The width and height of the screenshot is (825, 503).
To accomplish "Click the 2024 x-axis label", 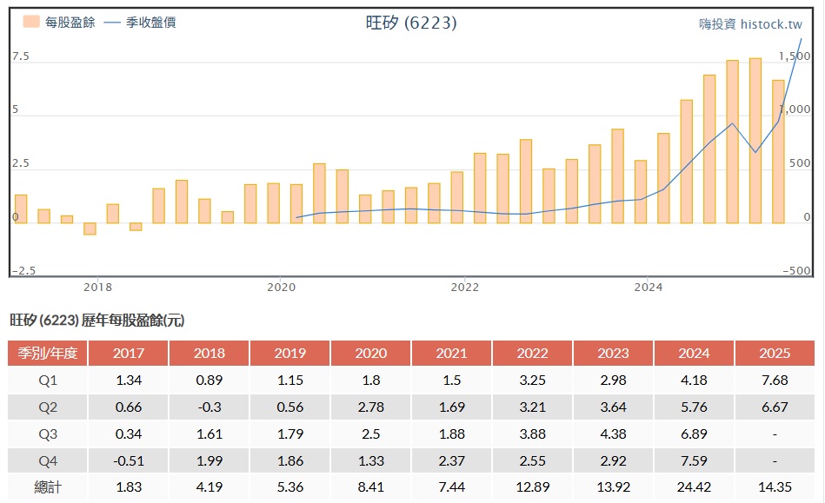I will point(649,286).
